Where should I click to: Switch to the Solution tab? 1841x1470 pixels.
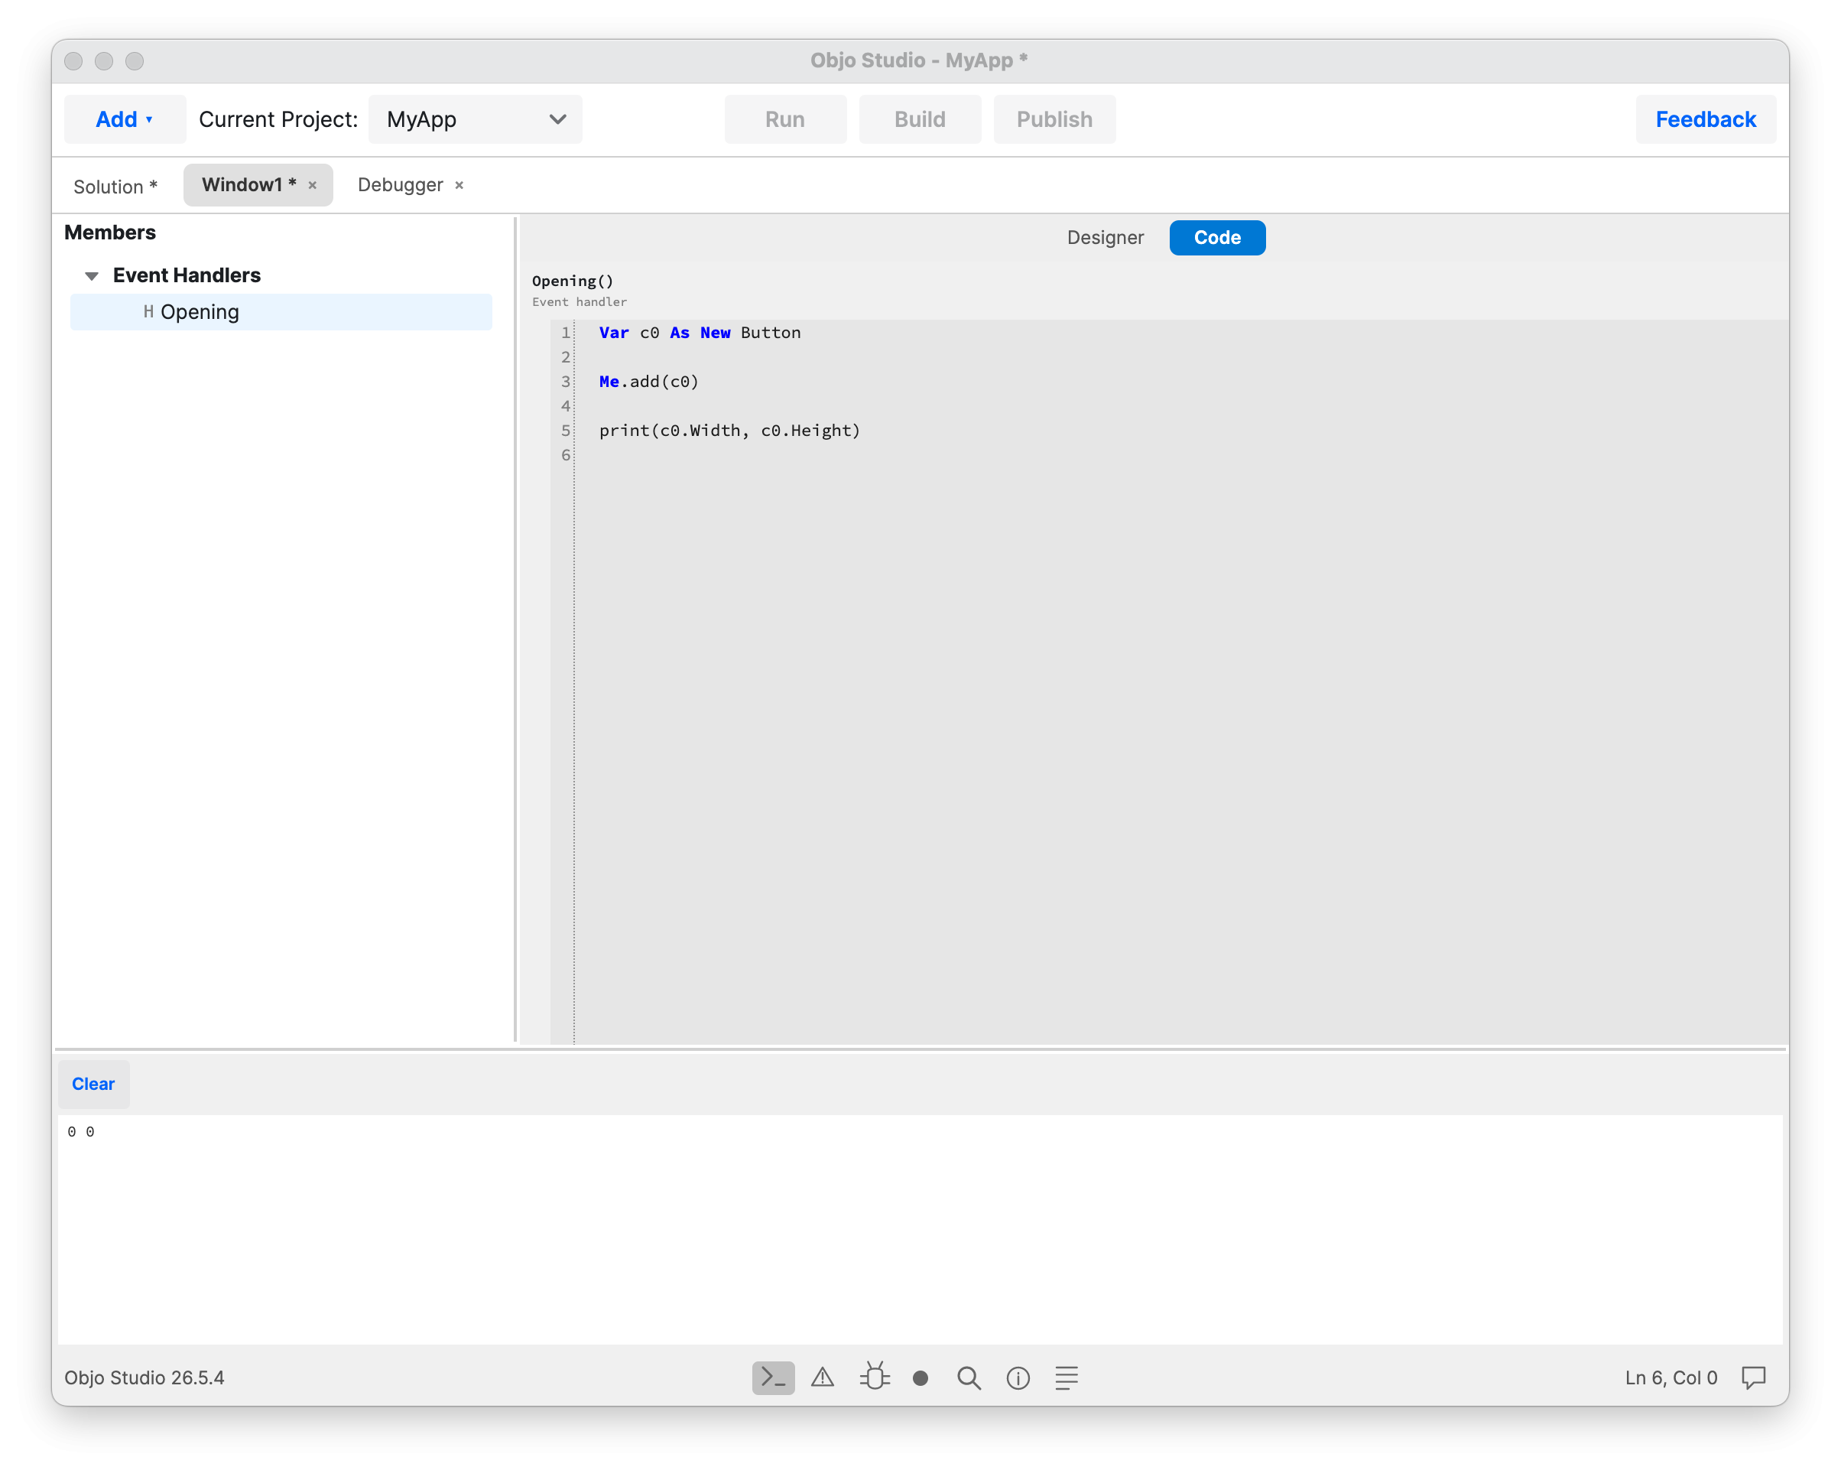coord(115,186)
